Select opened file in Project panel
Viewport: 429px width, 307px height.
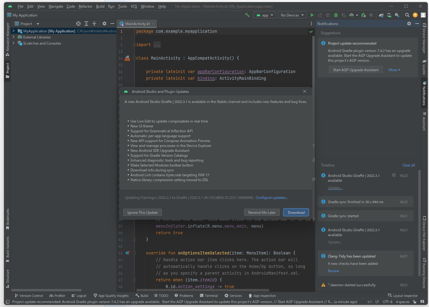pyautogui.click(x=78, y=24)
